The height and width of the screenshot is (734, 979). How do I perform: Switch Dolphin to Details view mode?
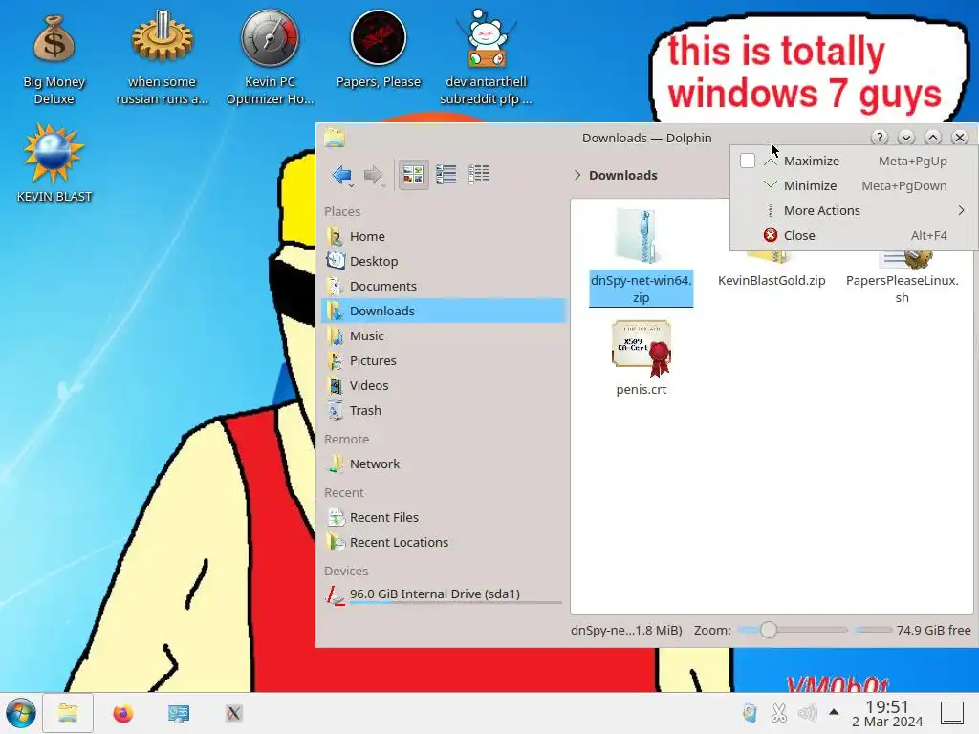point(479,175)
